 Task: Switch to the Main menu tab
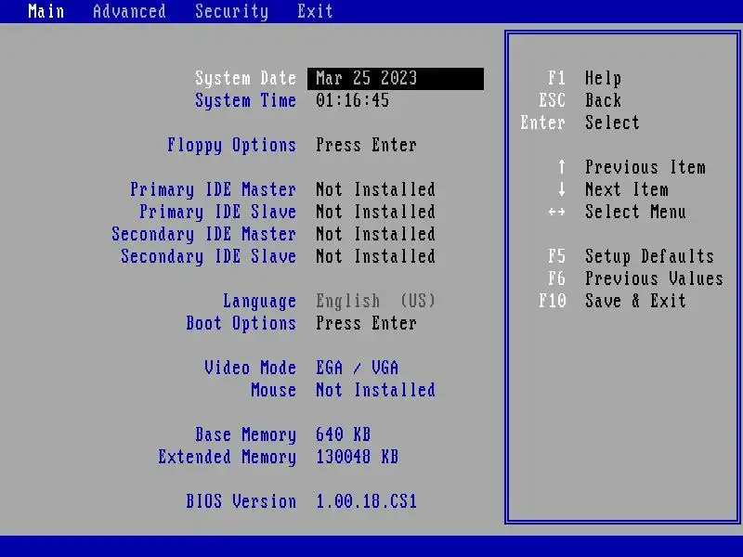[46, 11]
